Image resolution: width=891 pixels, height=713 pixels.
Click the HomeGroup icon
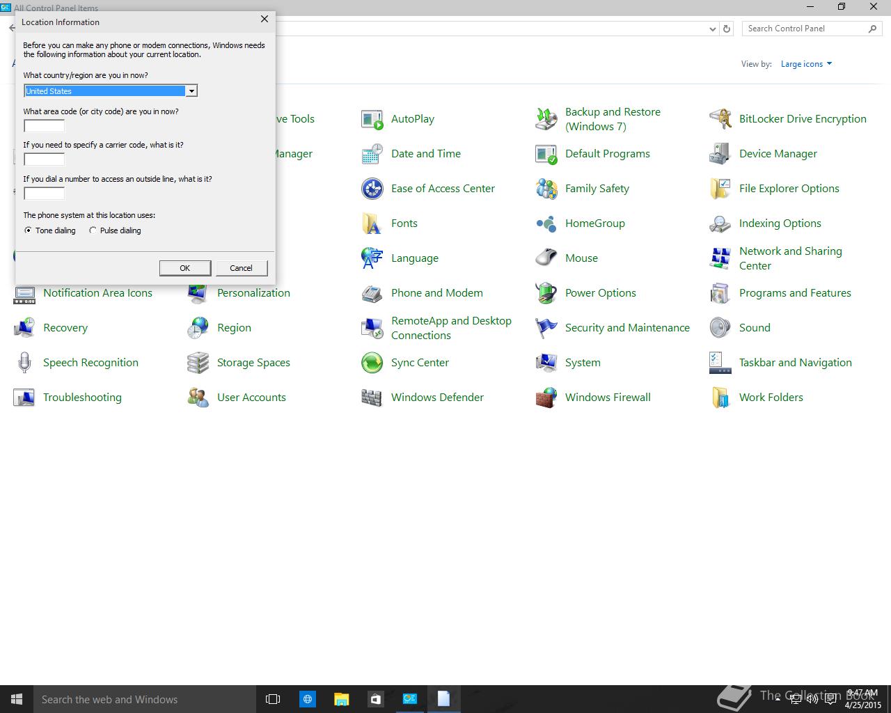546,224
